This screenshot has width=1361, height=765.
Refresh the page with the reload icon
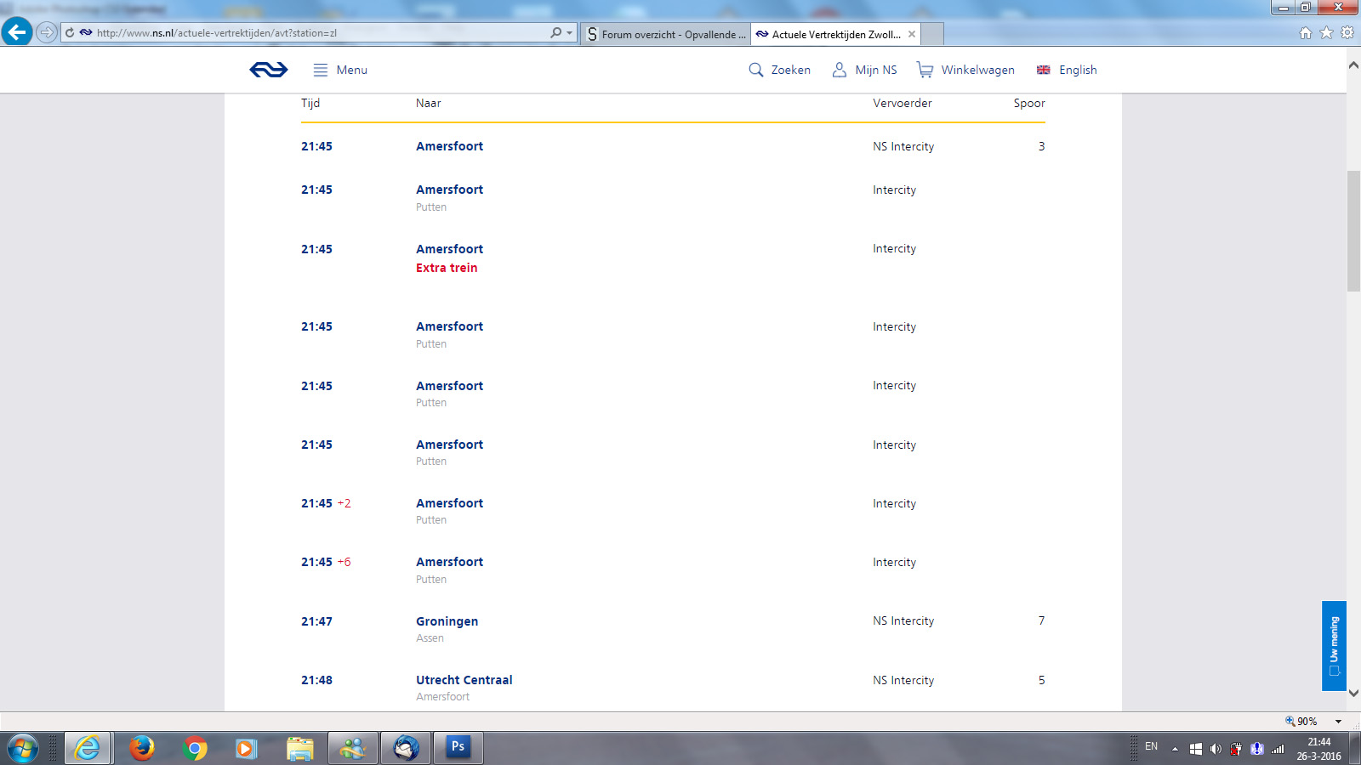point(70,33)
